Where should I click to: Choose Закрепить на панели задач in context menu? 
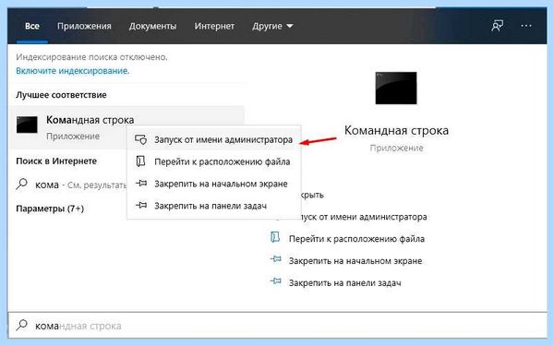click(214, 206)
